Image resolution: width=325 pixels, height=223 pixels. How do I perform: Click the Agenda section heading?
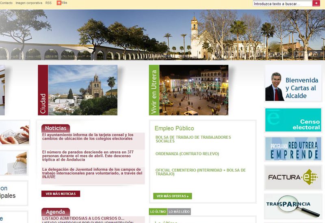56,212
